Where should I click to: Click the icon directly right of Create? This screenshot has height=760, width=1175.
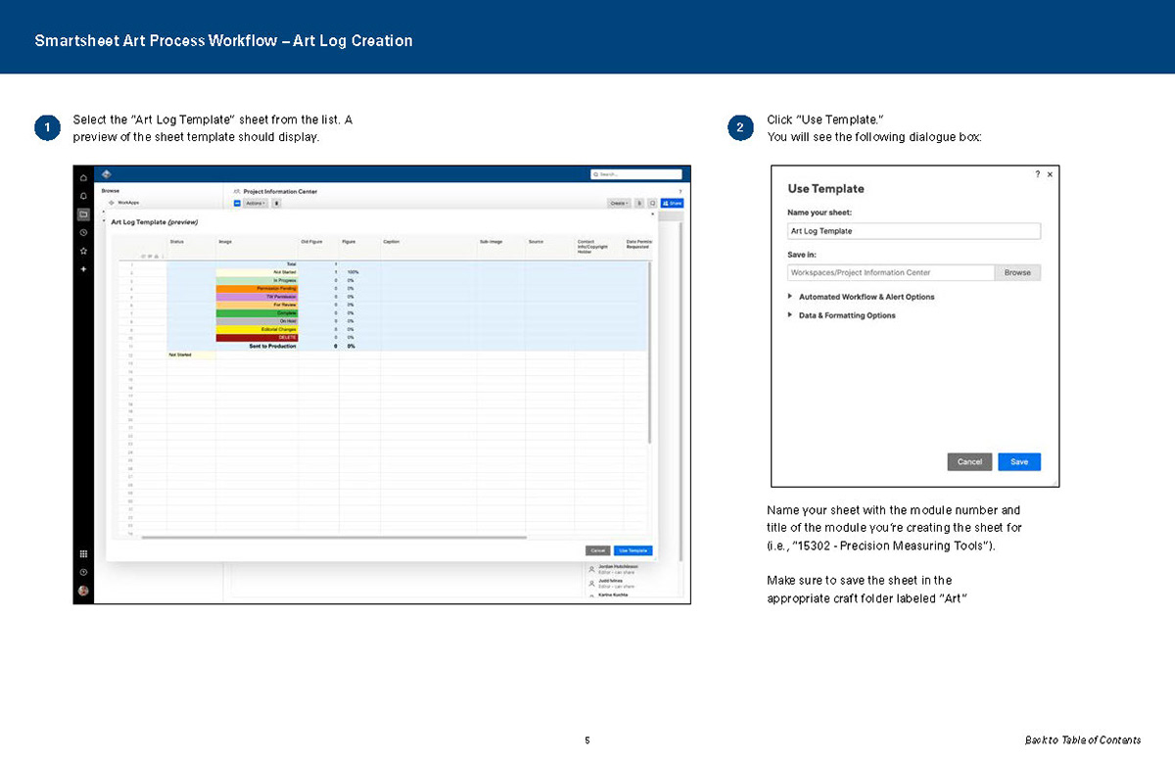point(639,203)
